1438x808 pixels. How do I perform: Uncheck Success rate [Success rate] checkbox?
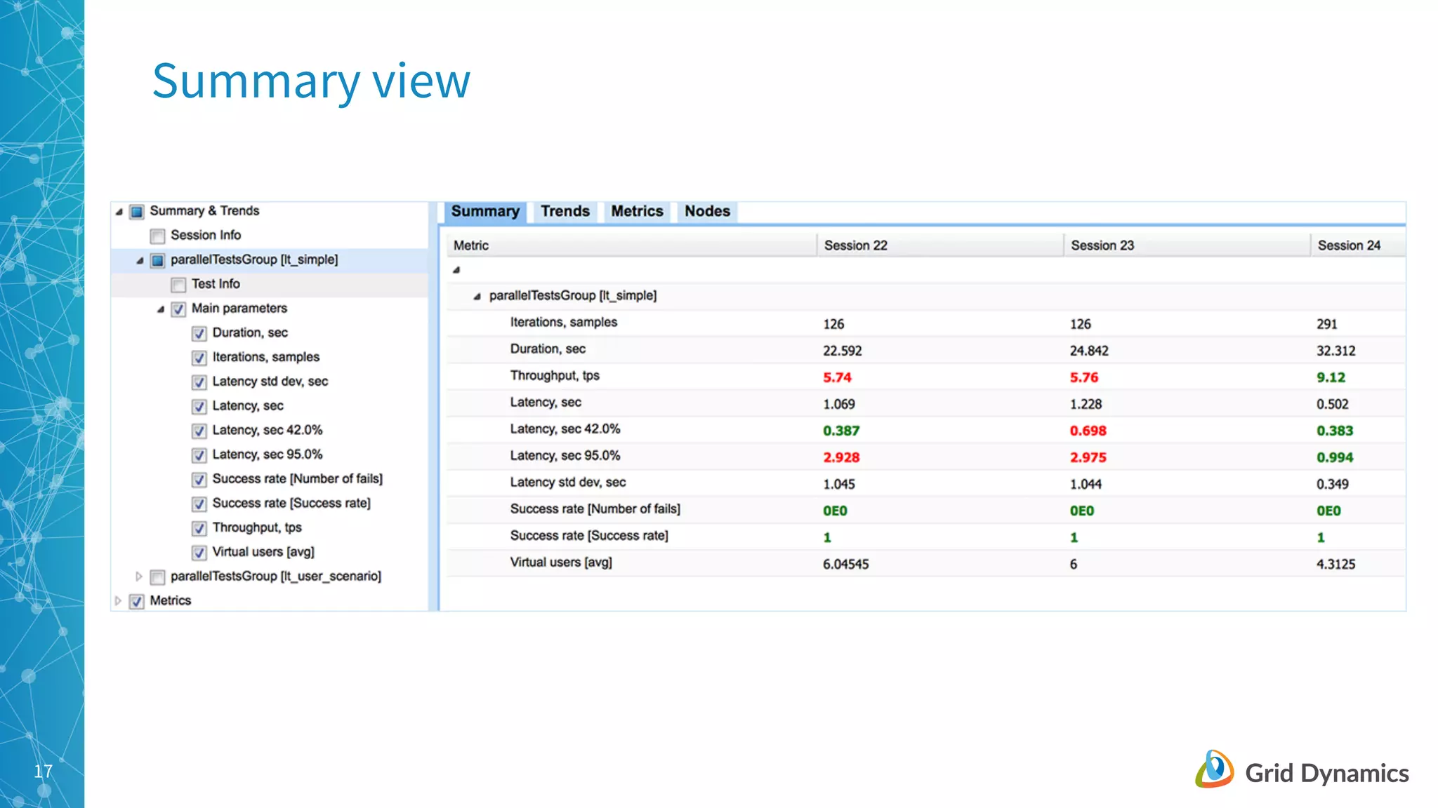pyautogui.click(x=199, y=504)
